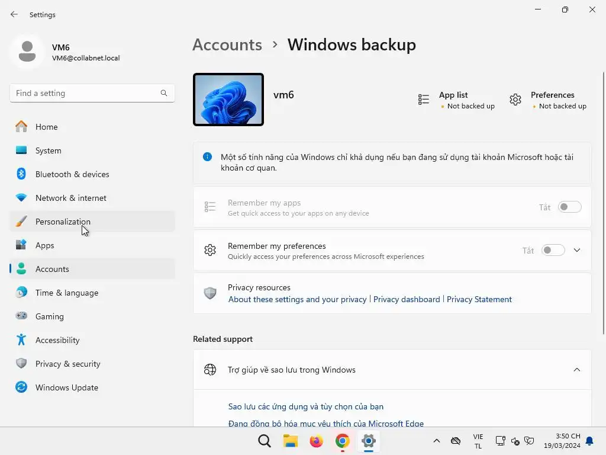Click the Network wifi icon in sidebar
The height and width of the screenshot is (455, 606).
[x=21, y=198]
